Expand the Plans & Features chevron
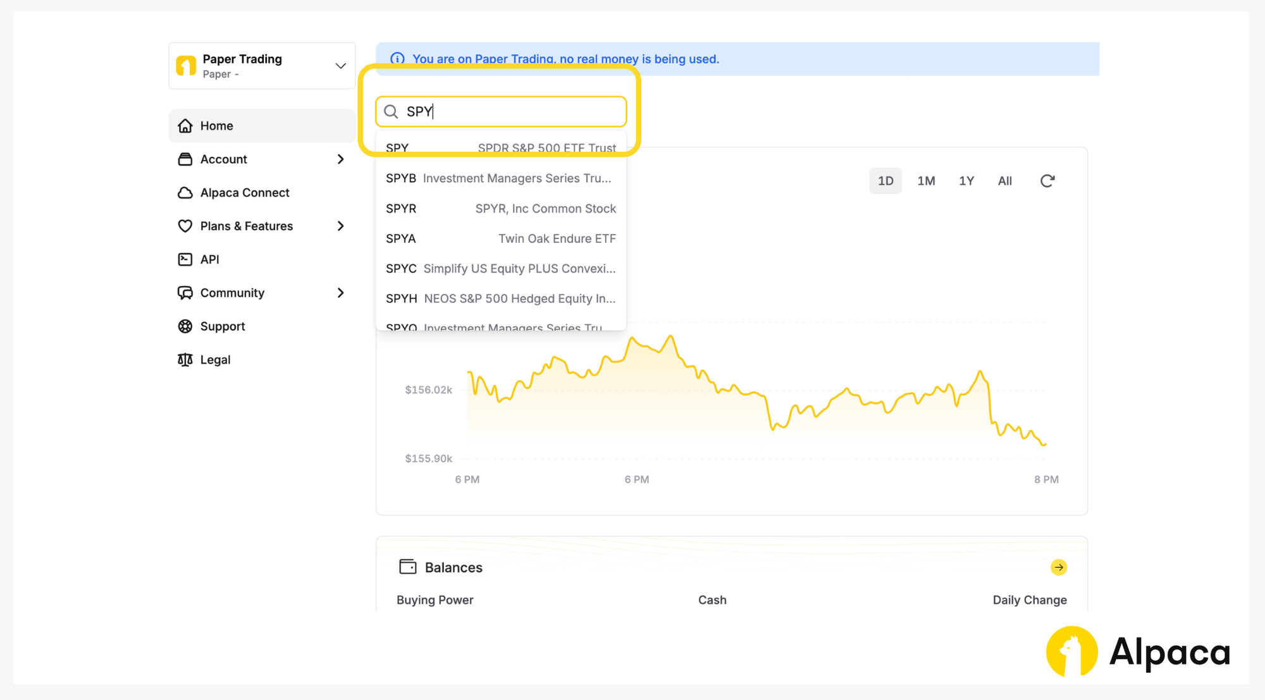 340,226
